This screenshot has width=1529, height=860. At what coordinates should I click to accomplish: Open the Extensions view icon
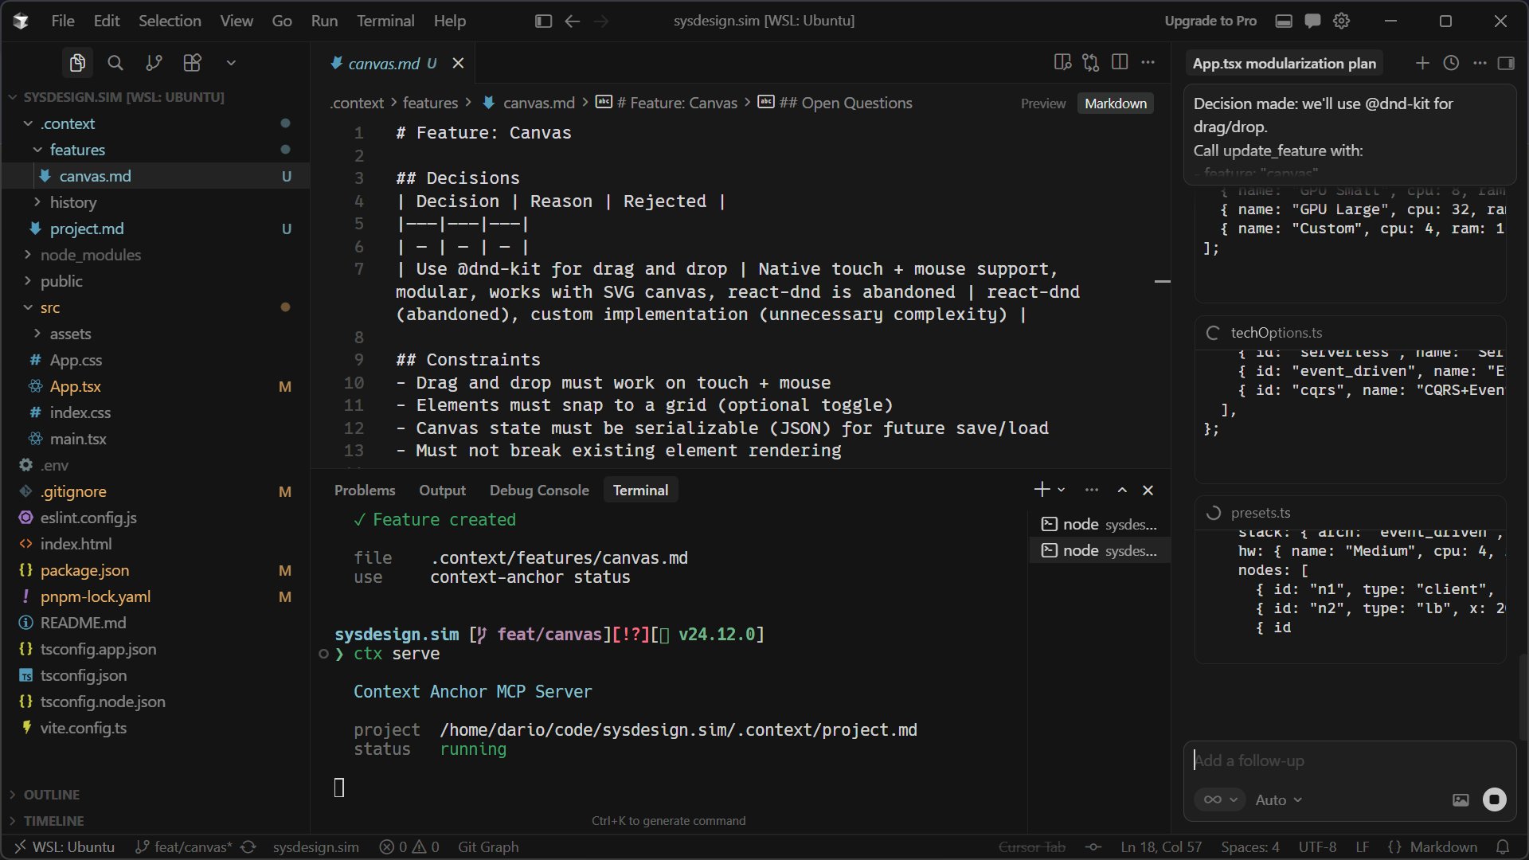(192, 63)
